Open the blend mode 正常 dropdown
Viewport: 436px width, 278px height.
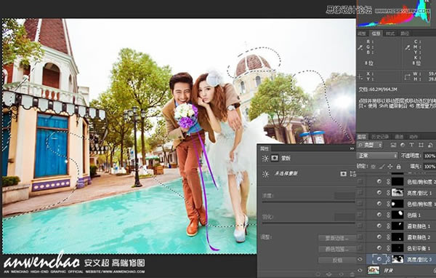(x=377, y=156)
